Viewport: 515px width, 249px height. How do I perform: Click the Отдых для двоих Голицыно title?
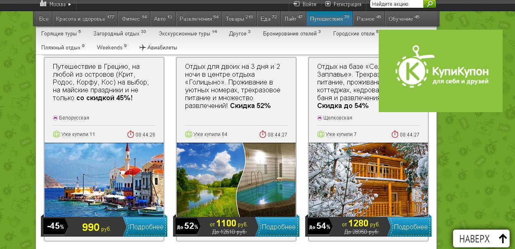pos(233,86)
